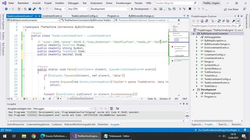The image size is (250, 140).
Task: Open the Parse member dropdown
Action: tap(141, 20)
